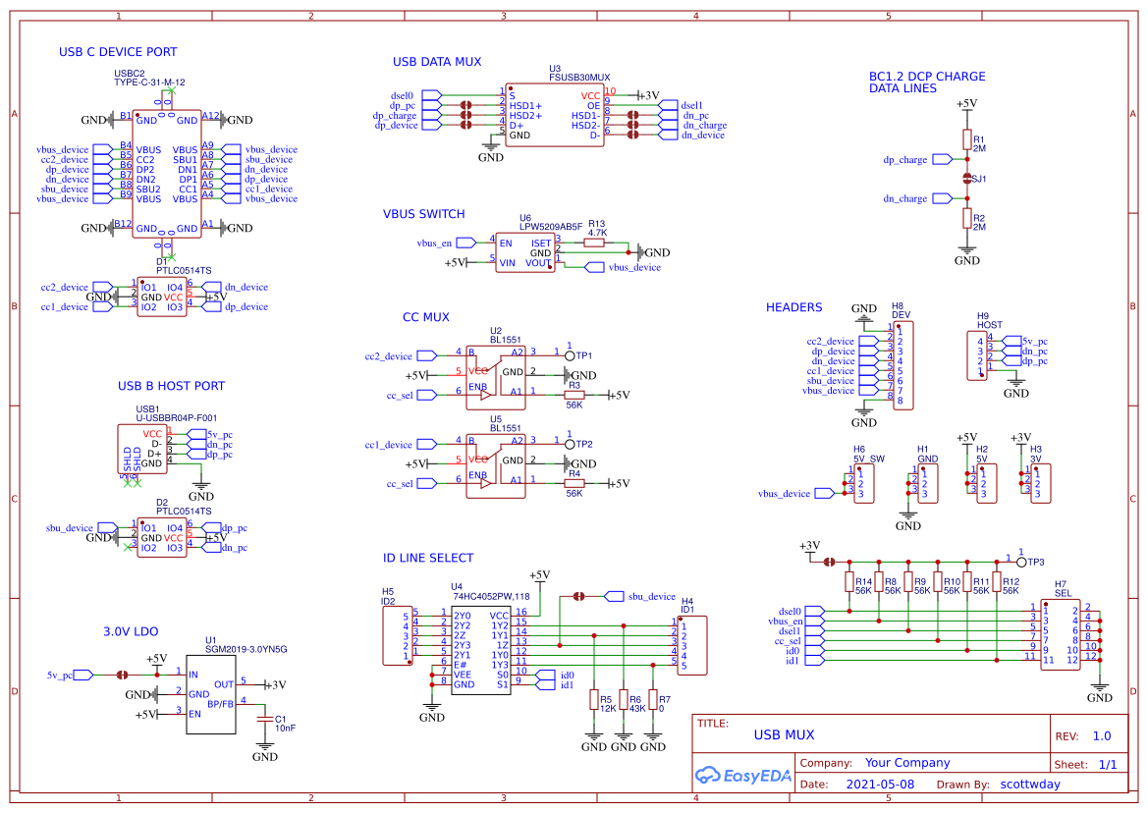Select the H5 ID2 header
This screenshot has width=1148, height=813.
point(398,635)
